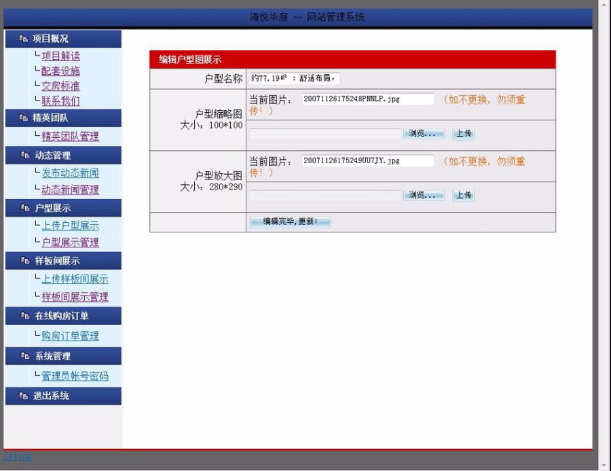Screen dimensions: 611x471
Task: Click the 户型名称 text field
Action: coord(295,78)
